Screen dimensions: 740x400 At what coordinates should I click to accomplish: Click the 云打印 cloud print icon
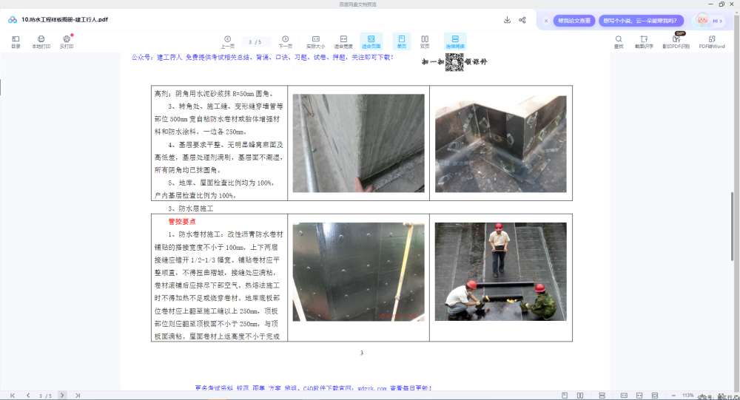click(67, 42)
